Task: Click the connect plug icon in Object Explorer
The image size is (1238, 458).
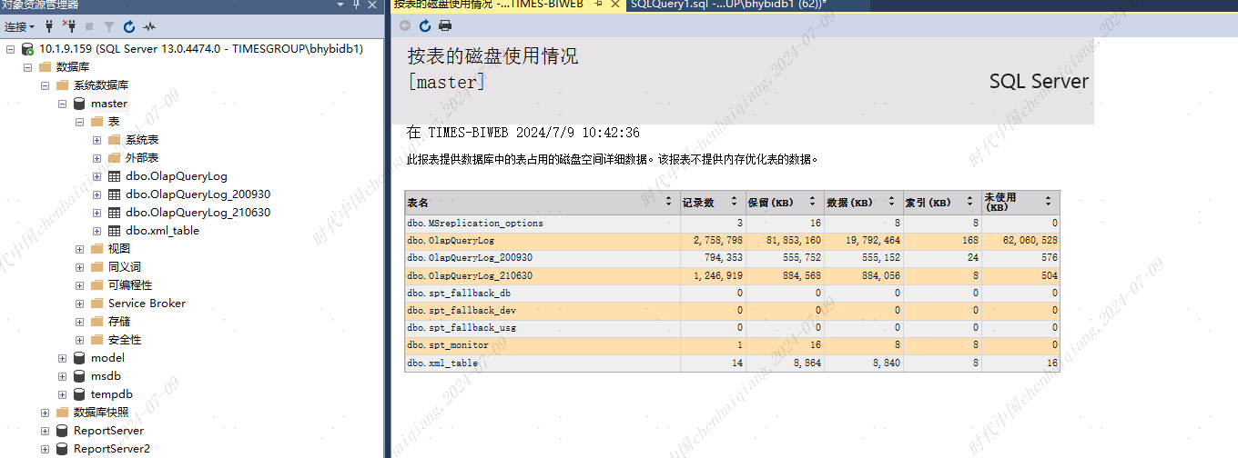Action: (x=49, y=27)
